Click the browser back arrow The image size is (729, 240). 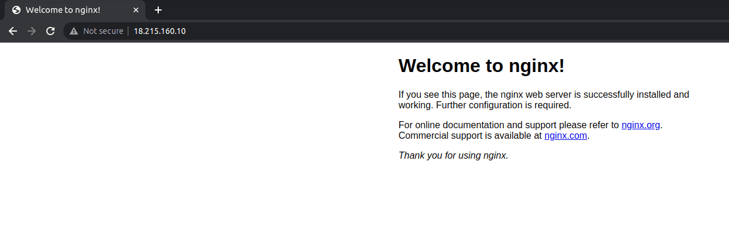[x=13, y=31]
